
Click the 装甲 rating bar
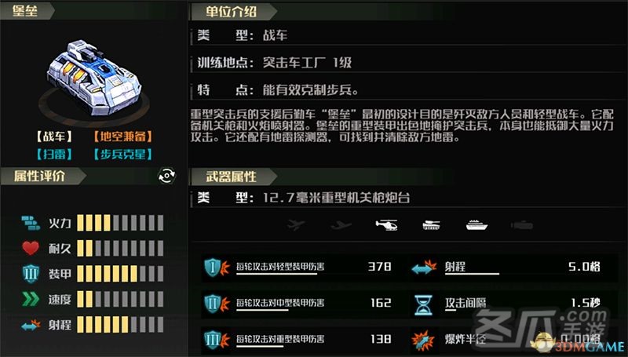120,274
